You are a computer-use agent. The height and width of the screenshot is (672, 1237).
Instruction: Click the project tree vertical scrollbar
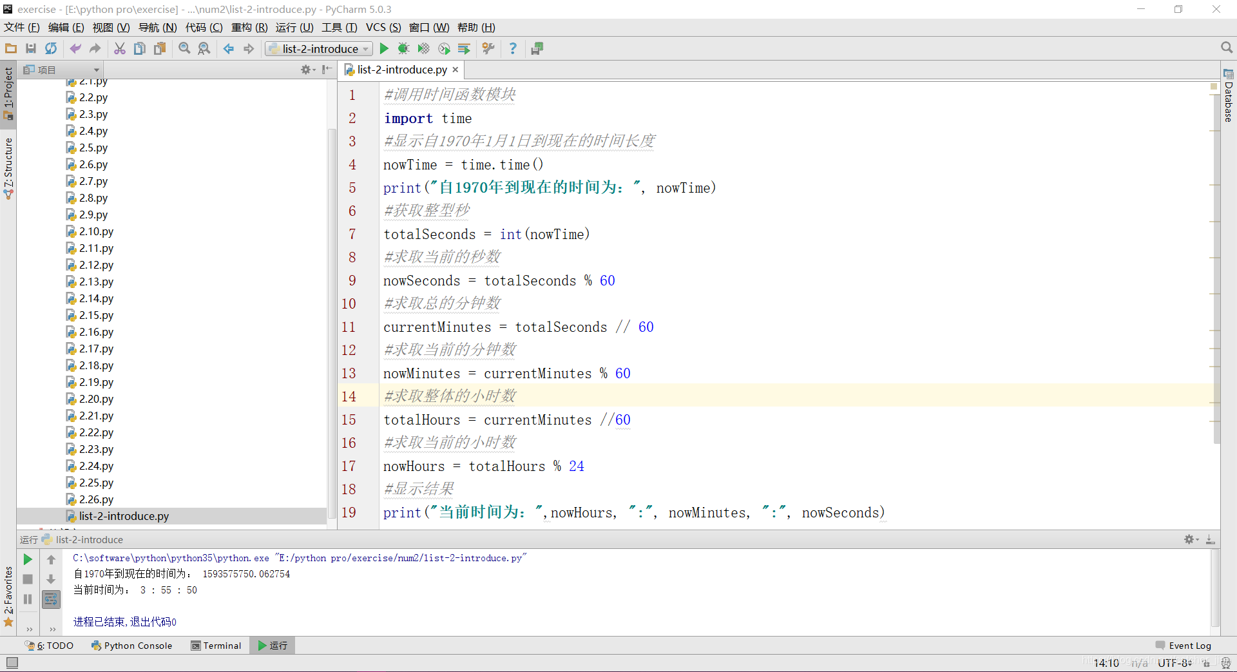332,322
